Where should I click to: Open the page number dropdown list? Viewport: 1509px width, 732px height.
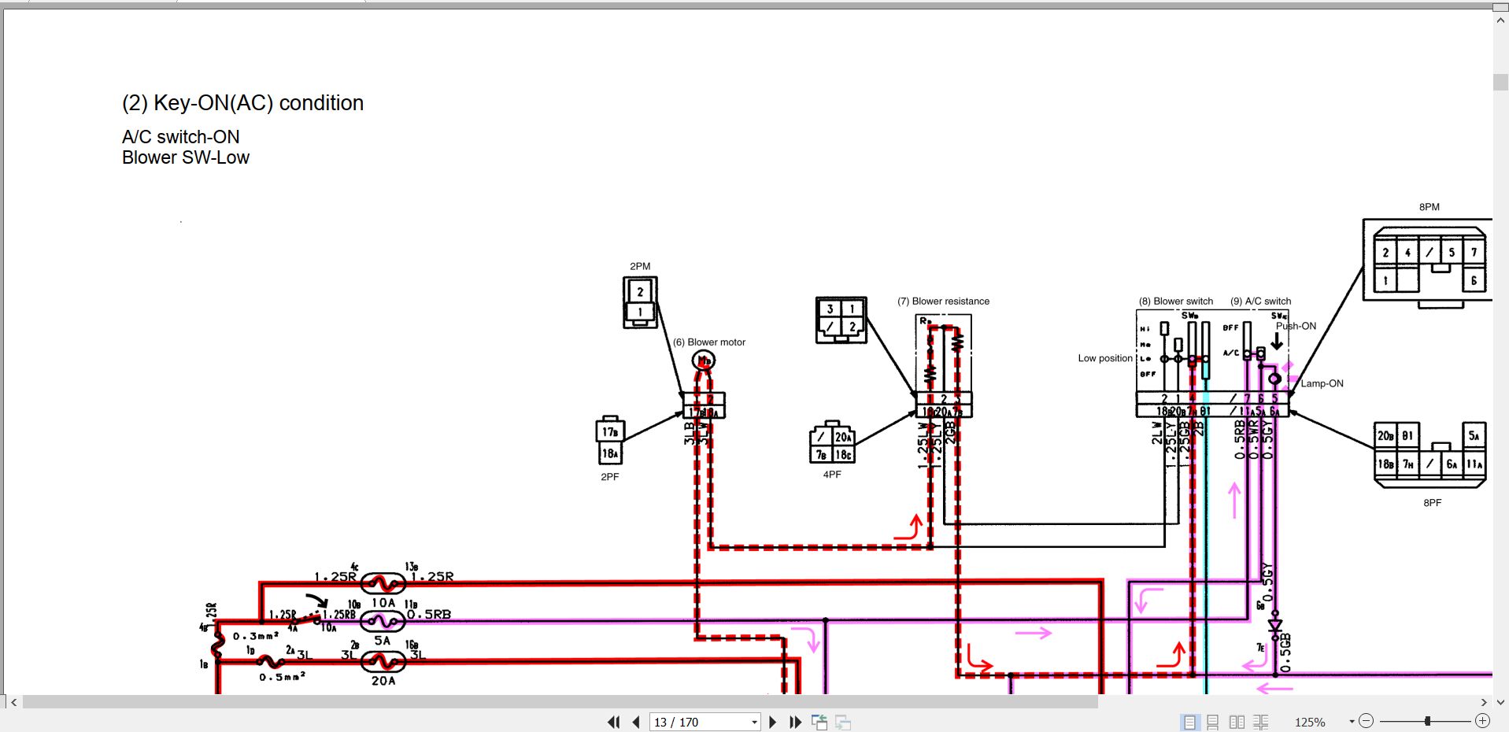point(753,722)
